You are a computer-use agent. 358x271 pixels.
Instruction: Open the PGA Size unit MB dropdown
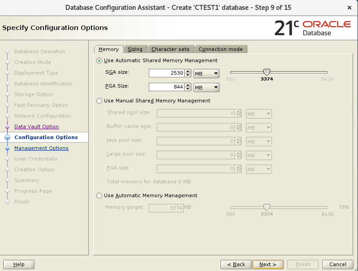click(x=207, y=88)
